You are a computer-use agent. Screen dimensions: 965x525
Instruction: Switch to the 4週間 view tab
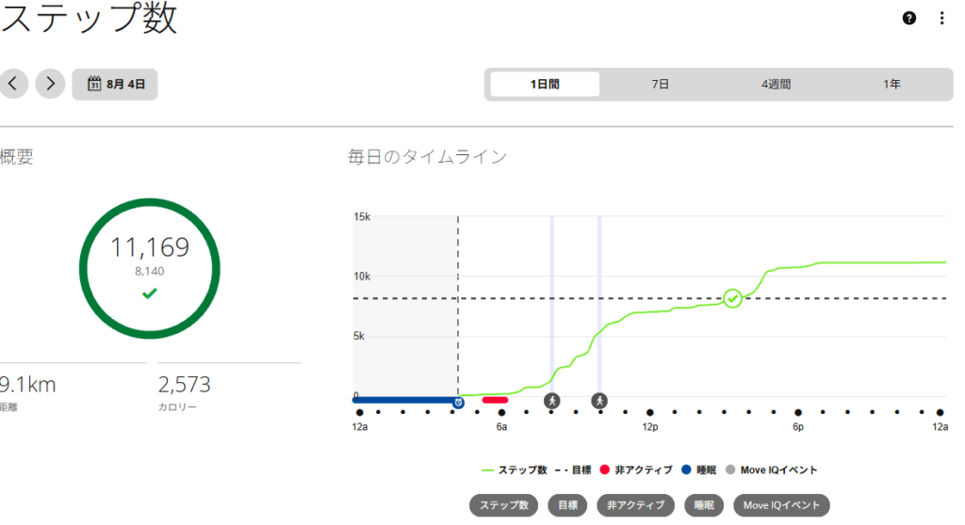[x=776, y=85]
